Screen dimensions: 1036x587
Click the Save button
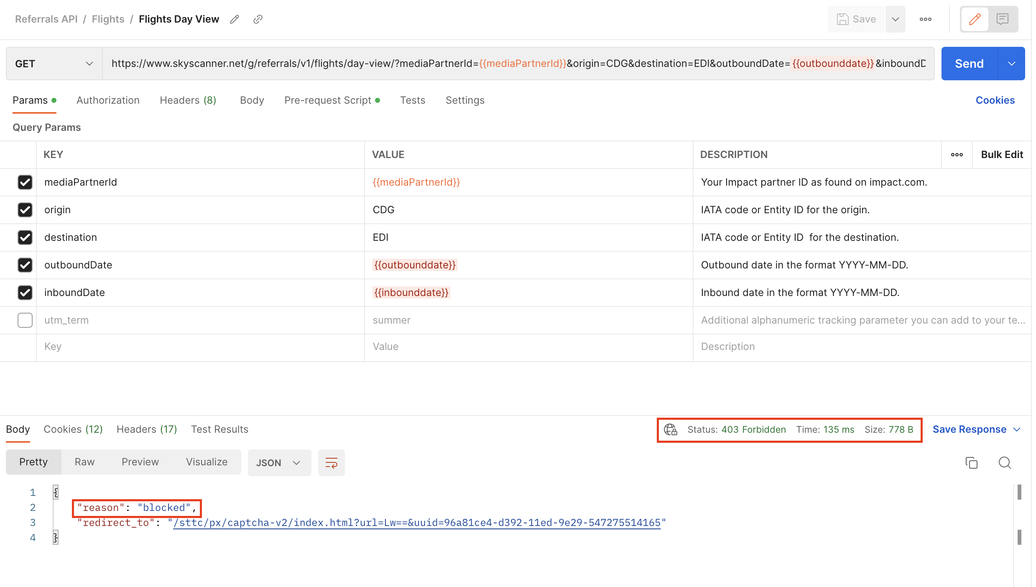856,19
